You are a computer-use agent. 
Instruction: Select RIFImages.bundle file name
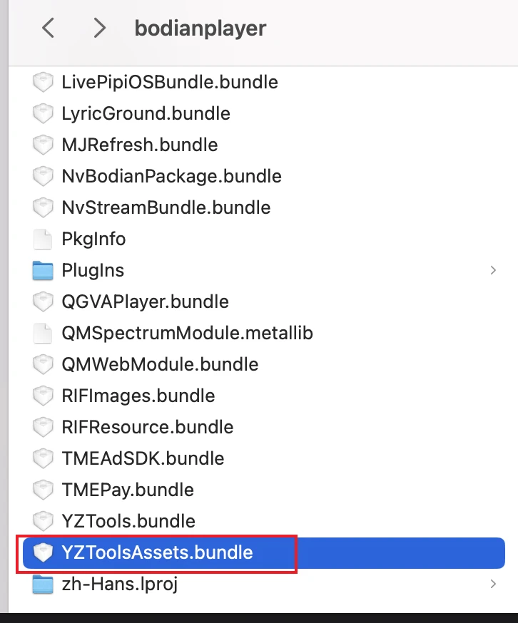(x=138, y=396)
